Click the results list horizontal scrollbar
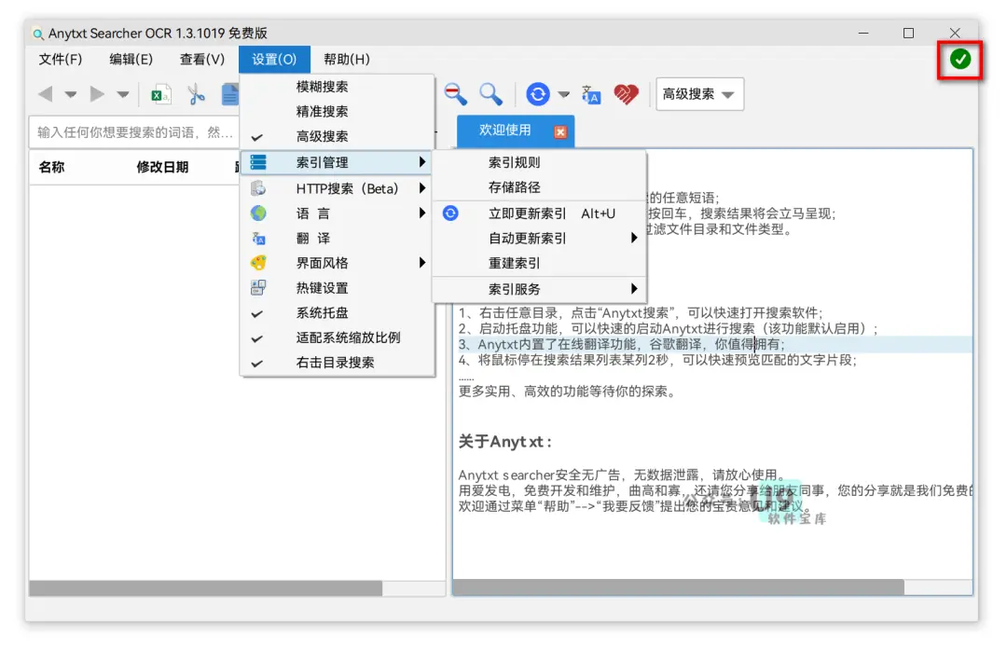 click(205, 588)
